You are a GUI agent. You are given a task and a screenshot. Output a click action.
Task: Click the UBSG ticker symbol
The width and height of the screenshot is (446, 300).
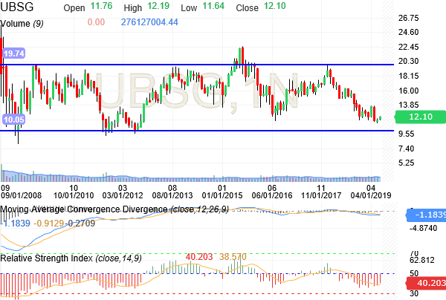(17, 7)
